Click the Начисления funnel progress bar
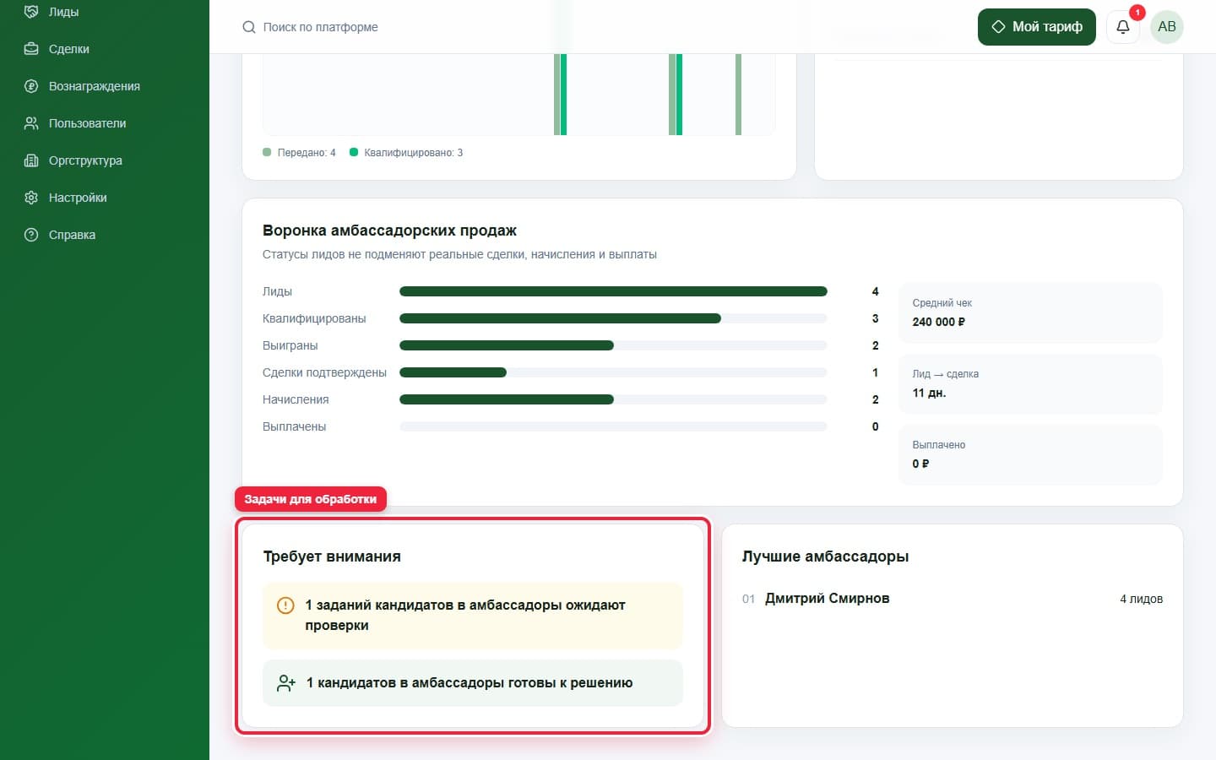 tap(613, 399)
